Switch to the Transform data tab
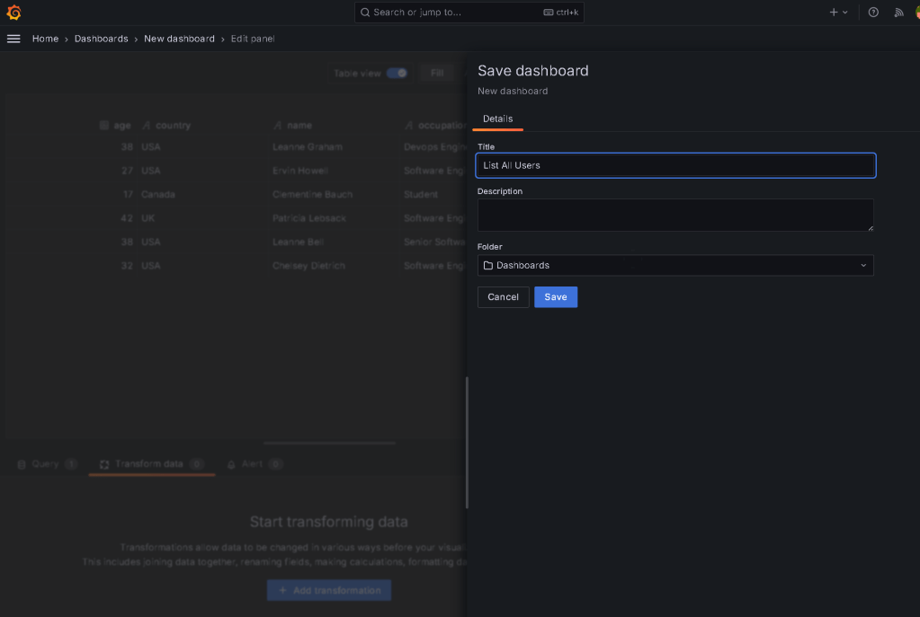Screen dimensions: 920x617 [x=152, y=464]
